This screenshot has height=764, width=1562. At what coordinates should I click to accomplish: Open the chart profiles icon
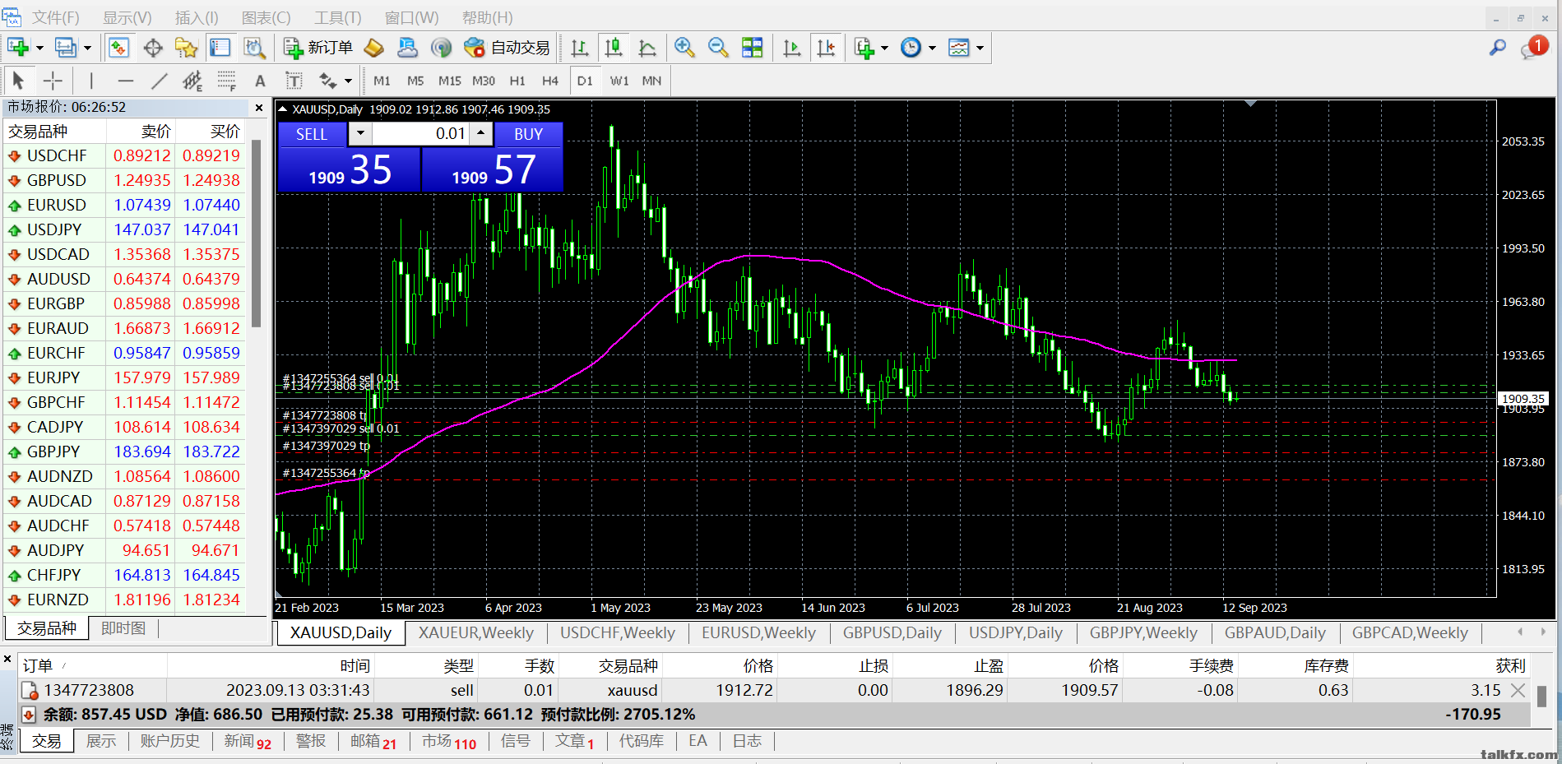(x=66, y=48)
